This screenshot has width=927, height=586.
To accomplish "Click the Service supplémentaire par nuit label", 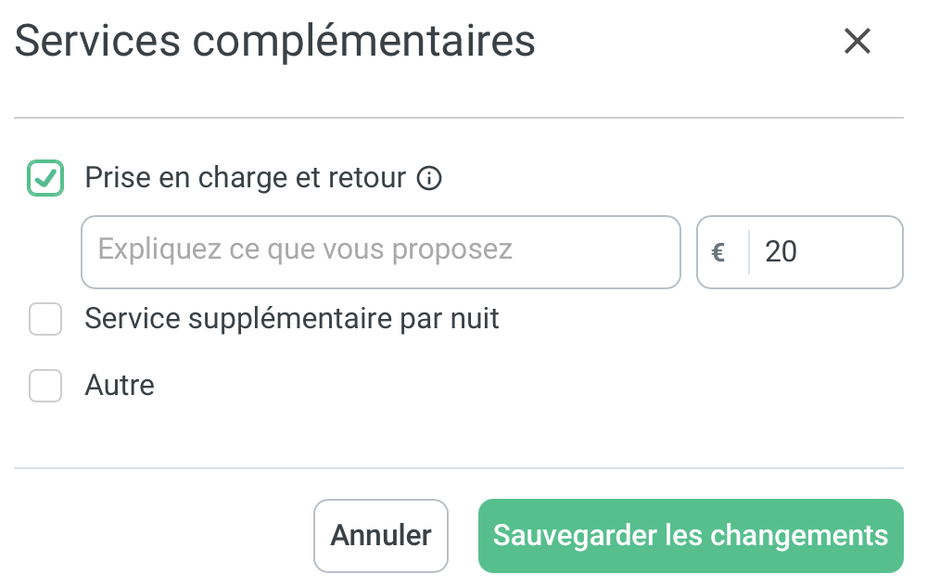I will (292, 319).
